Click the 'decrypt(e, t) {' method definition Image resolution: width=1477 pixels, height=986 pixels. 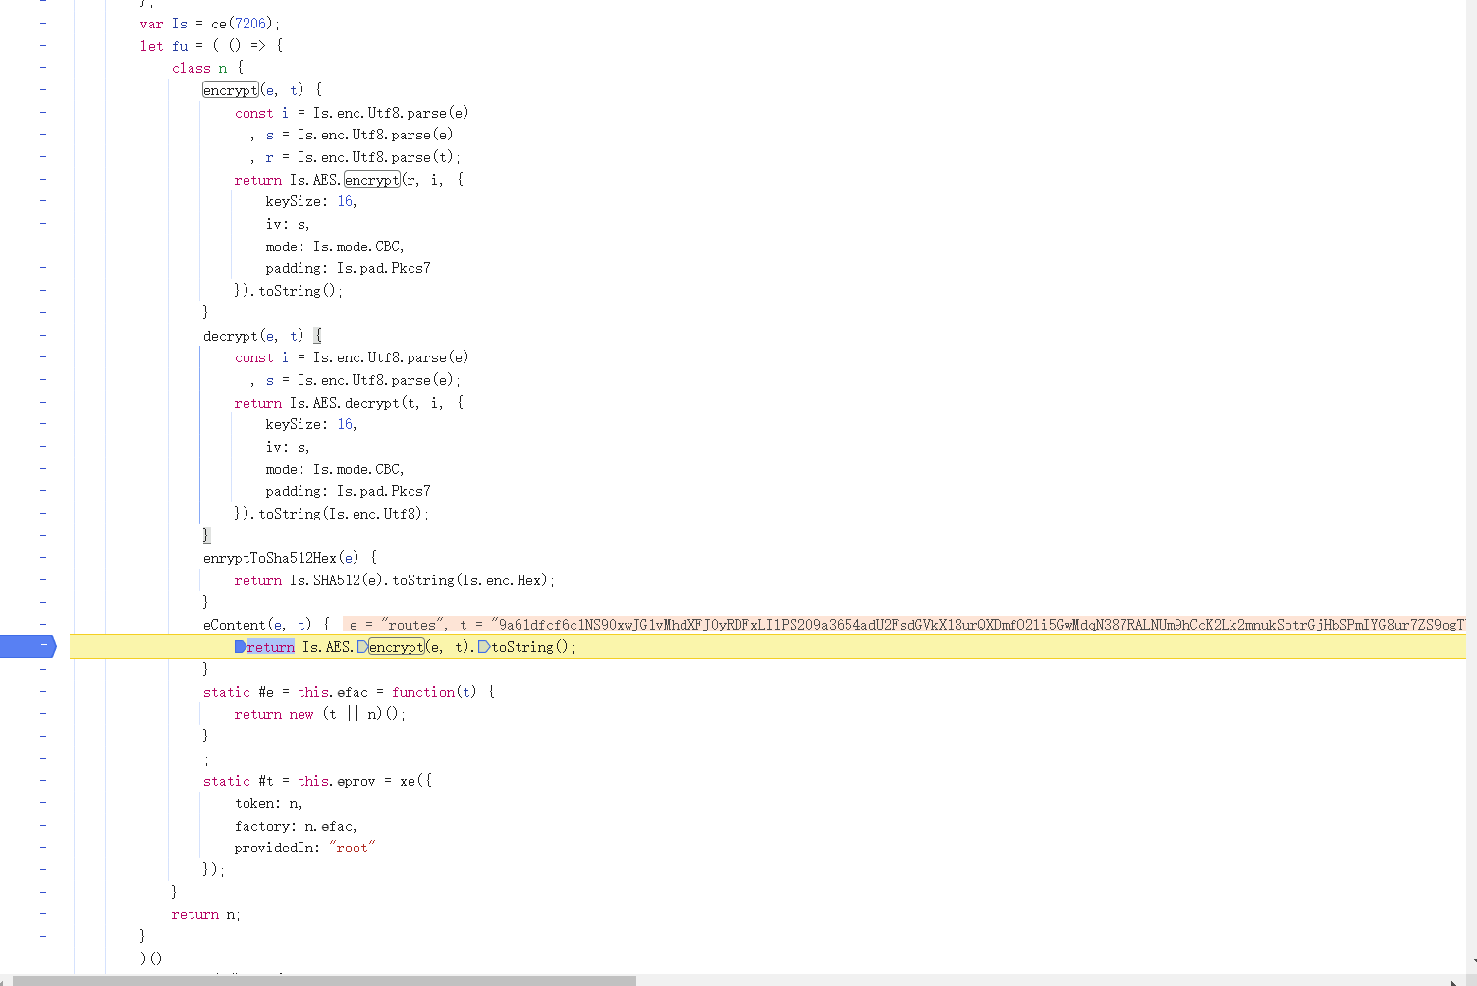262,336
